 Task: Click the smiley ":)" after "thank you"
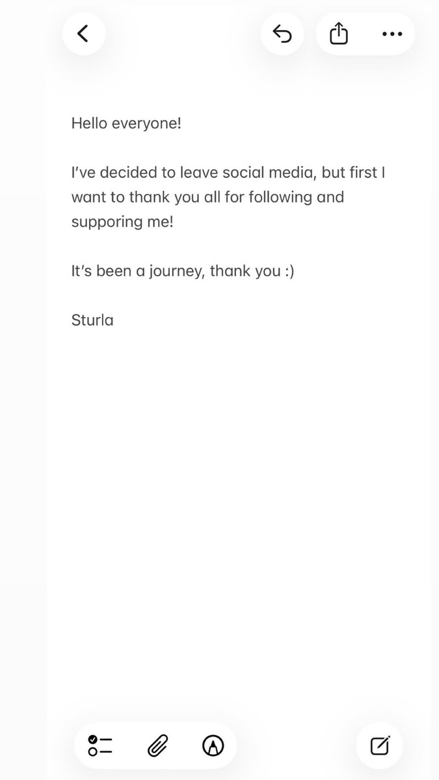coord(289,271)
